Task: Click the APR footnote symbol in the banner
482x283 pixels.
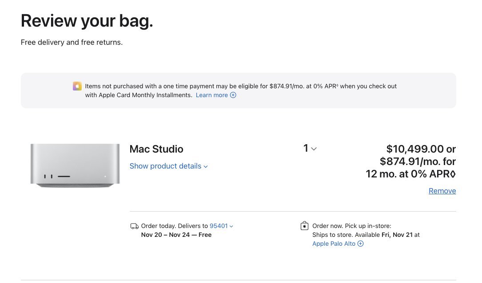Action: 337,85
